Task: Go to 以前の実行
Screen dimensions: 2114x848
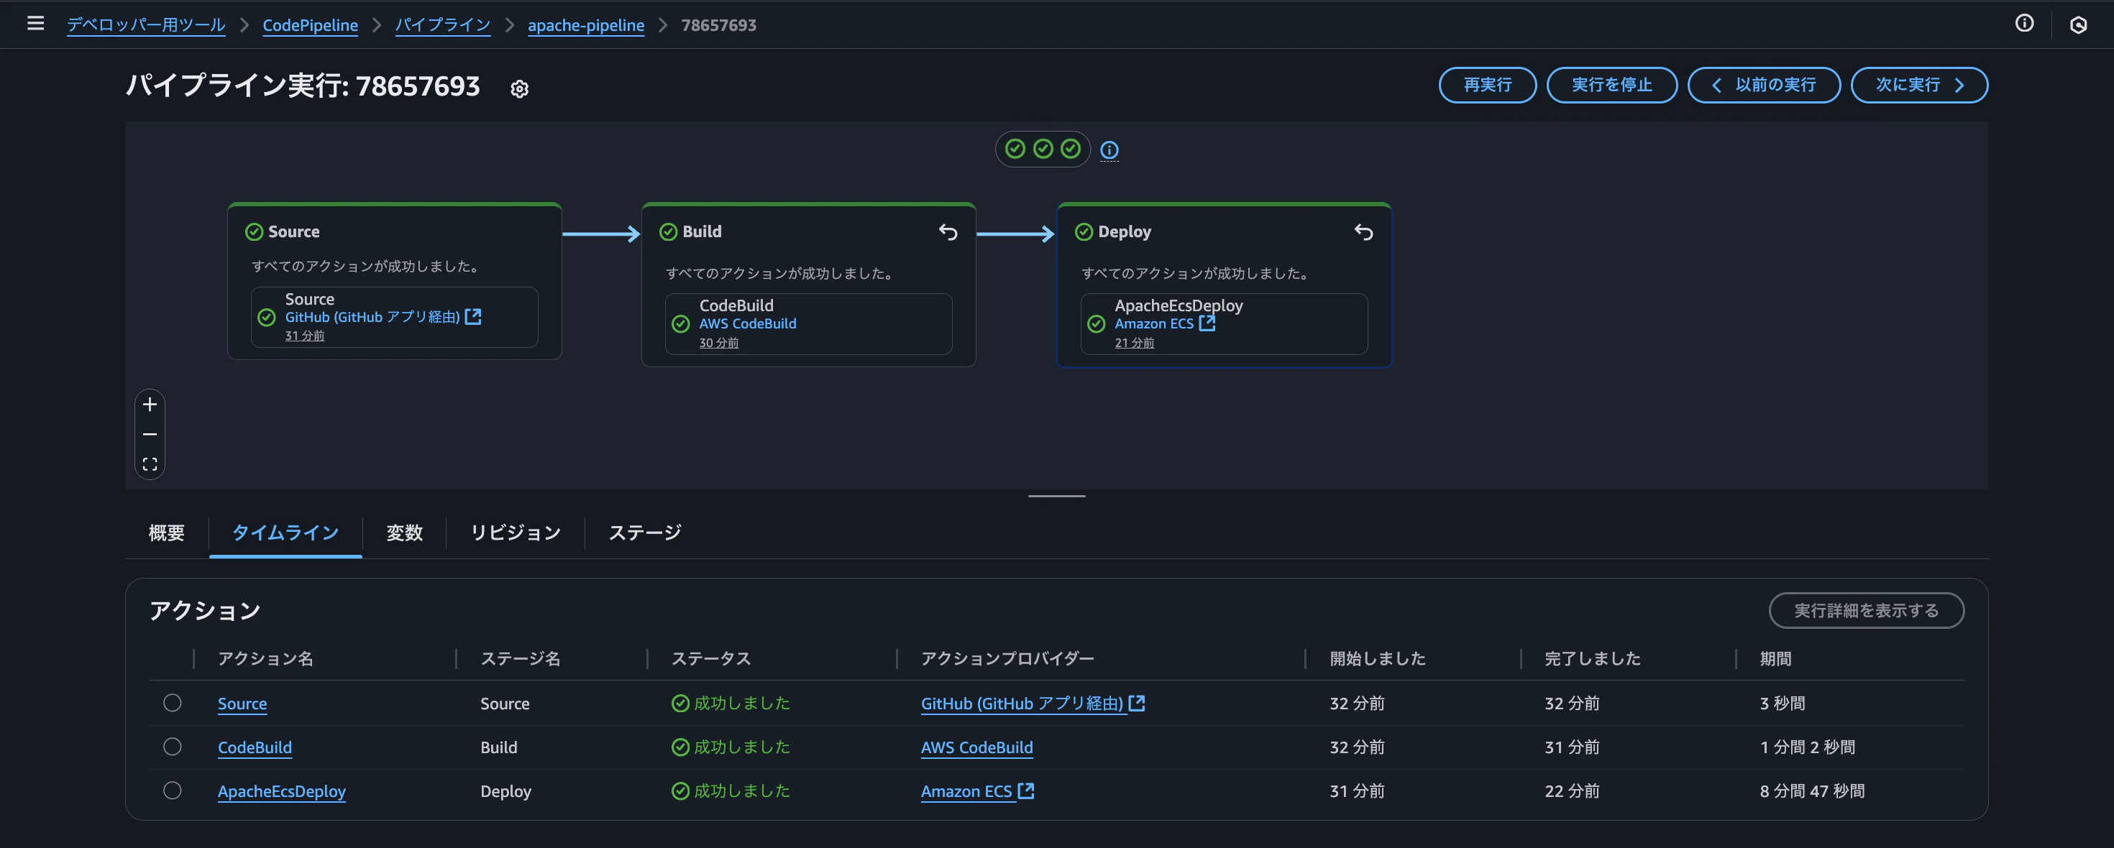Action: (1764, 86)
